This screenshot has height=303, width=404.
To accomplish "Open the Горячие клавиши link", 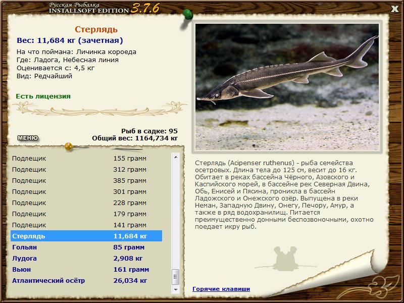I will (x=221, y=289).
